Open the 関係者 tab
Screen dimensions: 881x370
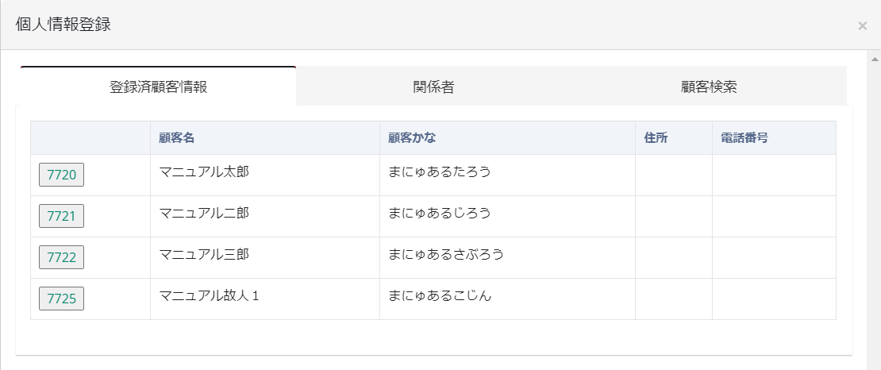click(433, 87)
